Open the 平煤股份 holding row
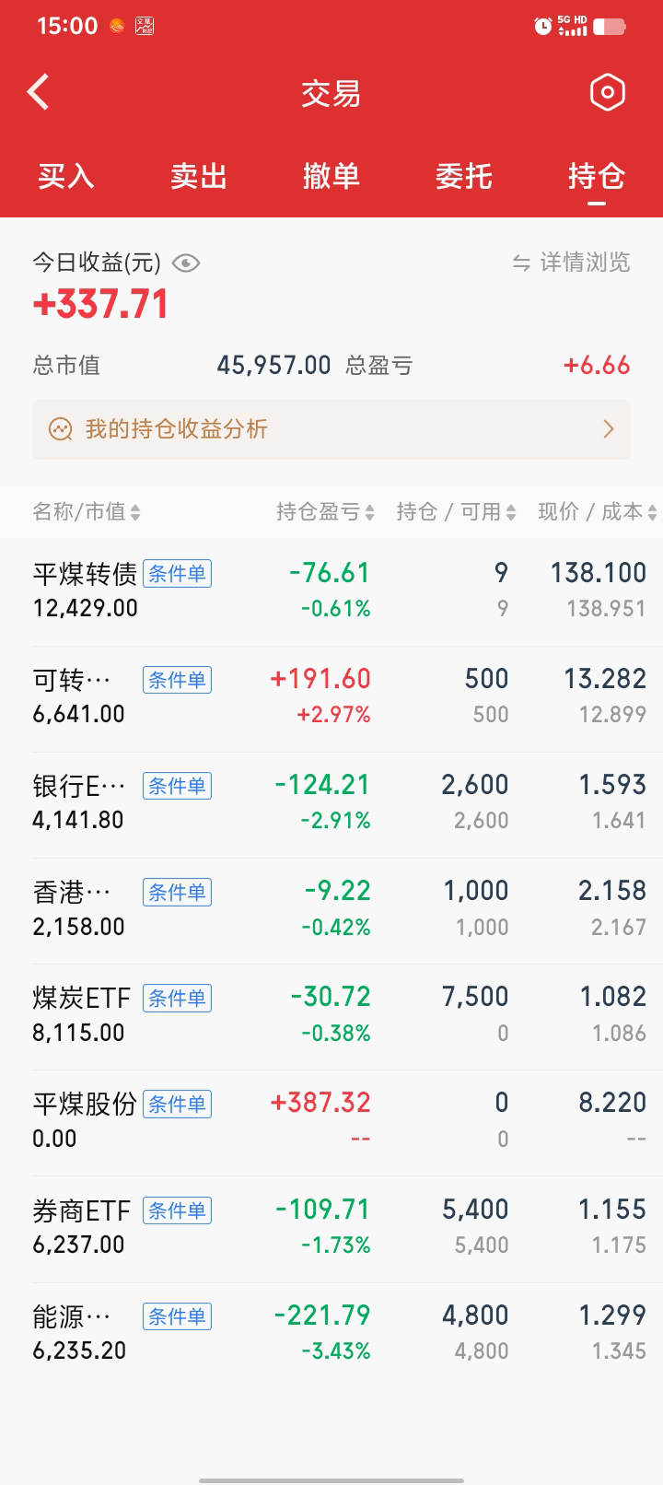The height and width of the screenshot is (1485, 663). click(x=331, y=1119)
